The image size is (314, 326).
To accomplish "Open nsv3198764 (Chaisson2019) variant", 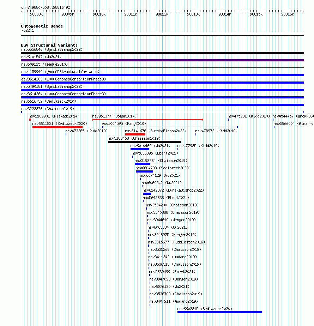I will click(x=161, y=161).
